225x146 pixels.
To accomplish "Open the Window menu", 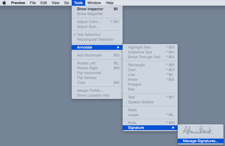I will coord(94,3).
